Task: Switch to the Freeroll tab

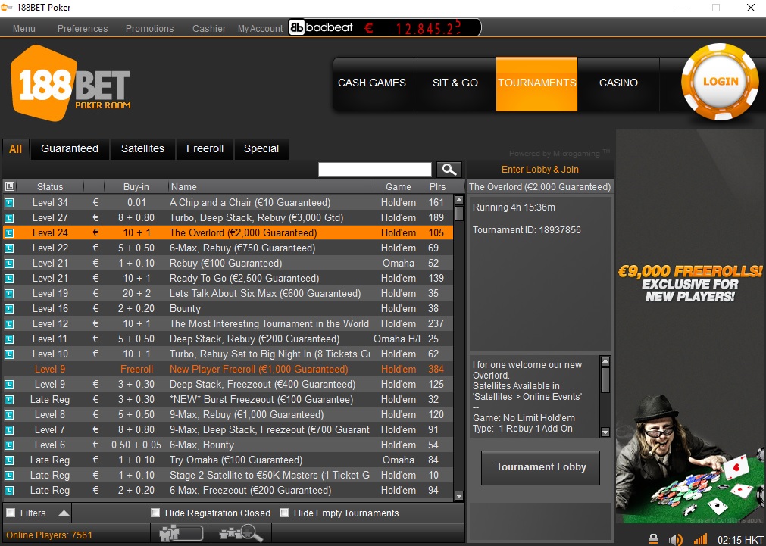Action: [x=205, y=149]
